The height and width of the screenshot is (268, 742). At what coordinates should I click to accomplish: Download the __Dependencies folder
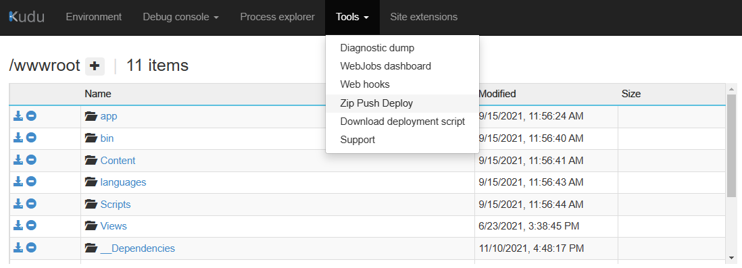pyautogui.click(x=18, y=248)
